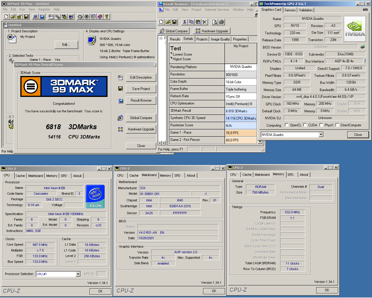The image size is (372, 298).
Task: Click the BIOS save chip icon in GPU-Z
Action: coord(362,47)
